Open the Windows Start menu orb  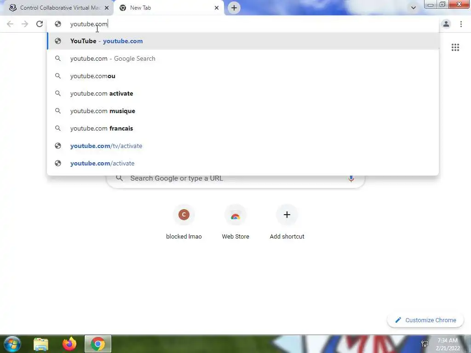[x=12, y=344]
